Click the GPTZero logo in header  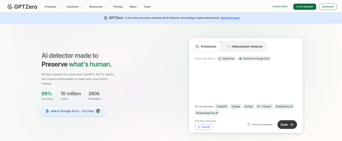pos(22,7)
